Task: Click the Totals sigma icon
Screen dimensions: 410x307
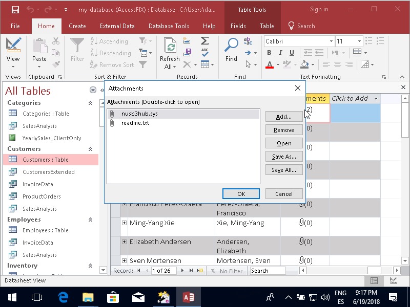Action: pyautogui.click(x=204, y=41)
